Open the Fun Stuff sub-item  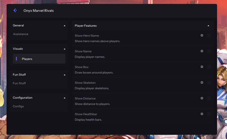point(19,83)
